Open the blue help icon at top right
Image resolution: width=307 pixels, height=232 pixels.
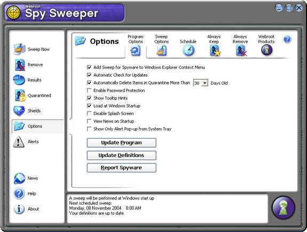tap(287, 39)
